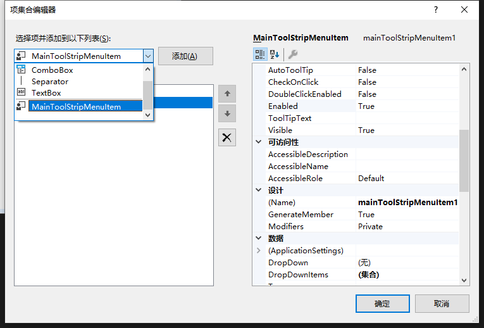Image resolution: width=484 pixels, height=328 pixels.
Task: Click the Property Pages wrench icon
Action: (x=293, y=54)
